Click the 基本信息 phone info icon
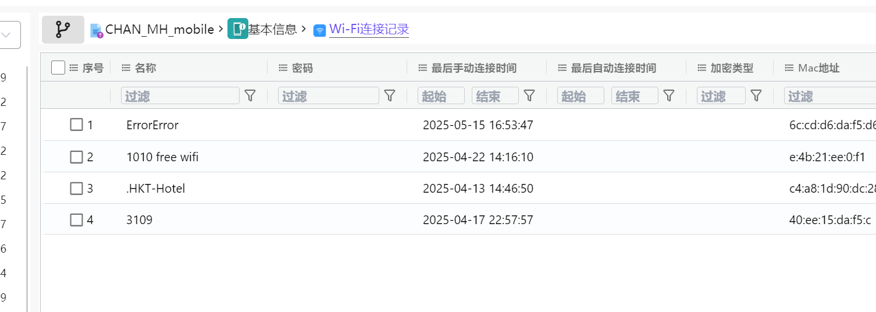Image resolution: width=876 pixels, height=312 pixels. coord(237,29)
